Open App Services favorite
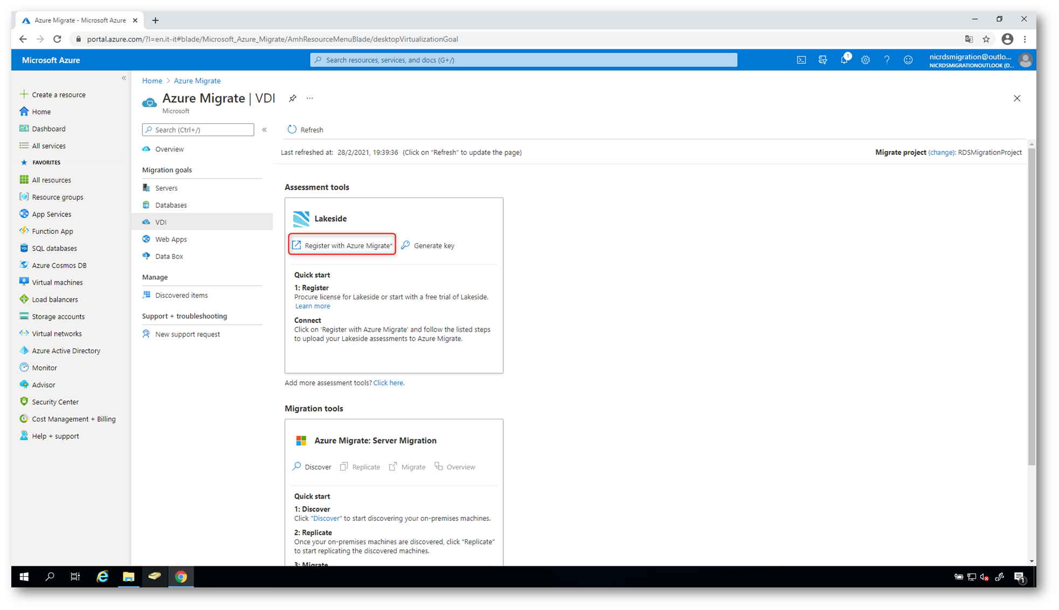The width and height of the screenshot is (1059, 610). tap(45, 214)
